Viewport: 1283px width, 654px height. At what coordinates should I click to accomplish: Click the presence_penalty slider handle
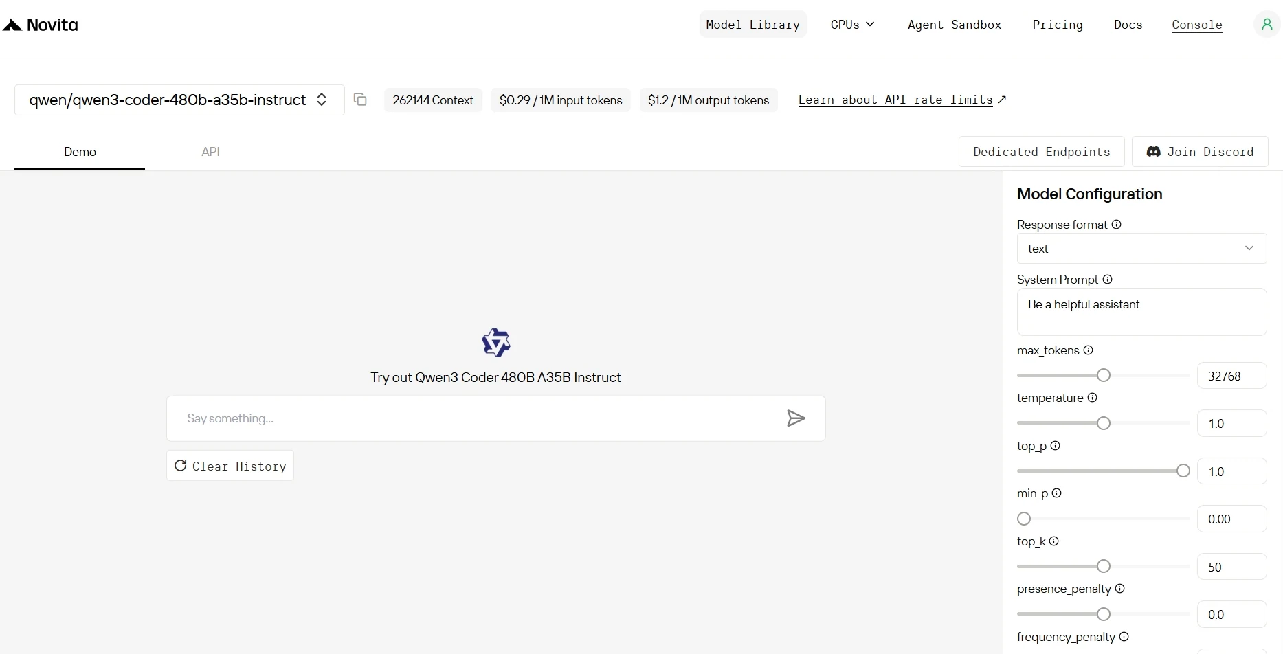1103,614
